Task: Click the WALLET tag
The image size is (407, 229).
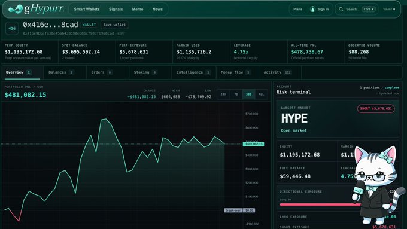Action: point(89,25)
